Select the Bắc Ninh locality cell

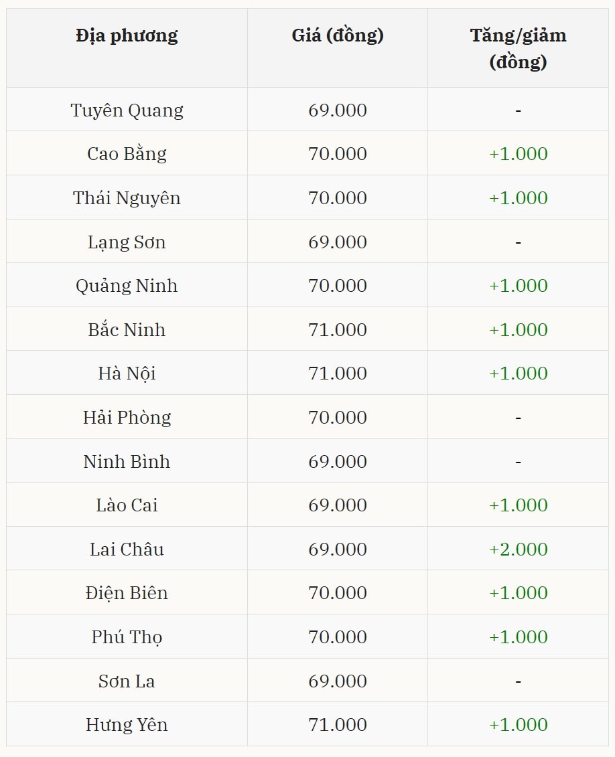click(x=127, y=329)
